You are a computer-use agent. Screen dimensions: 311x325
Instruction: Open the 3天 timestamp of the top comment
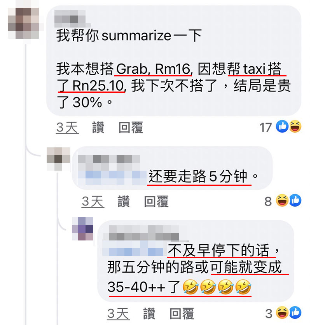click(x=67, y=128)
